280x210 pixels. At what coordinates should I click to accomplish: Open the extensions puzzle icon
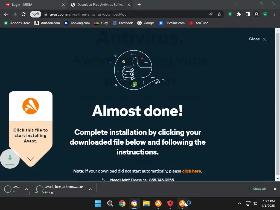(x=239, y=14)
